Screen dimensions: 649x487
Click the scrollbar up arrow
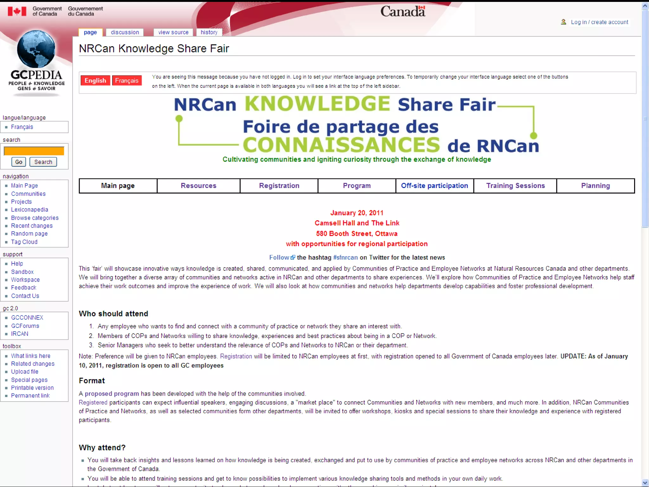(645, 6)
